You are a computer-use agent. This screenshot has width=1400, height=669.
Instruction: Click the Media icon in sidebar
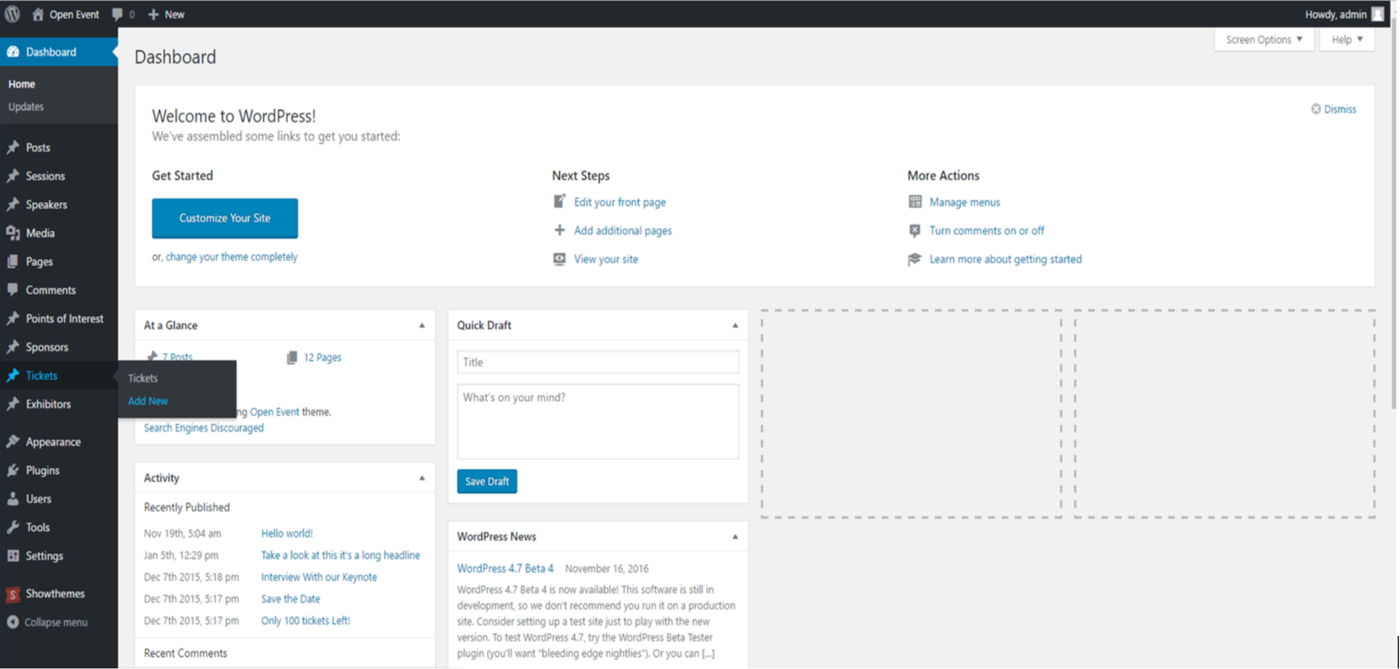(13, 233)
